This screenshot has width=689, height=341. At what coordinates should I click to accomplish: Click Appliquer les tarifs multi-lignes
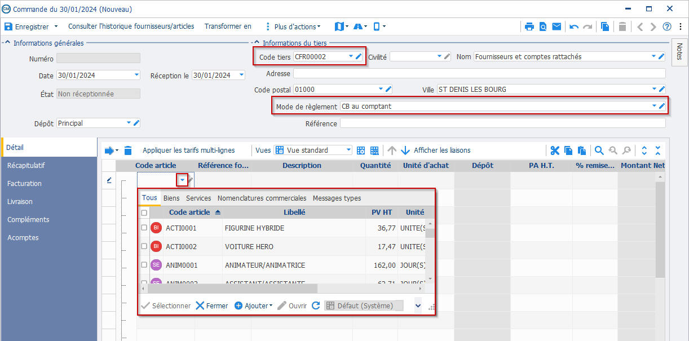[x=189, y=150]
